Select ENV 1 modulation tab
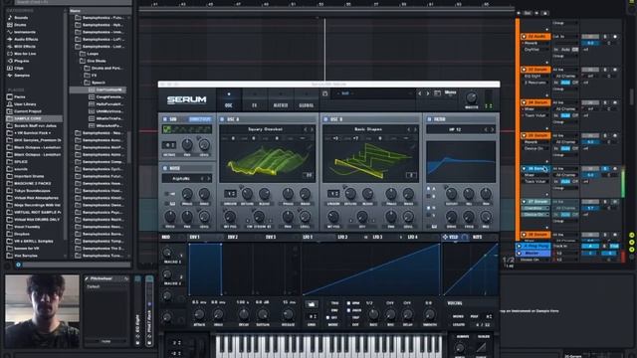This screenshot has height=358, width=637. pyautogui.click(x=195, y=237)
